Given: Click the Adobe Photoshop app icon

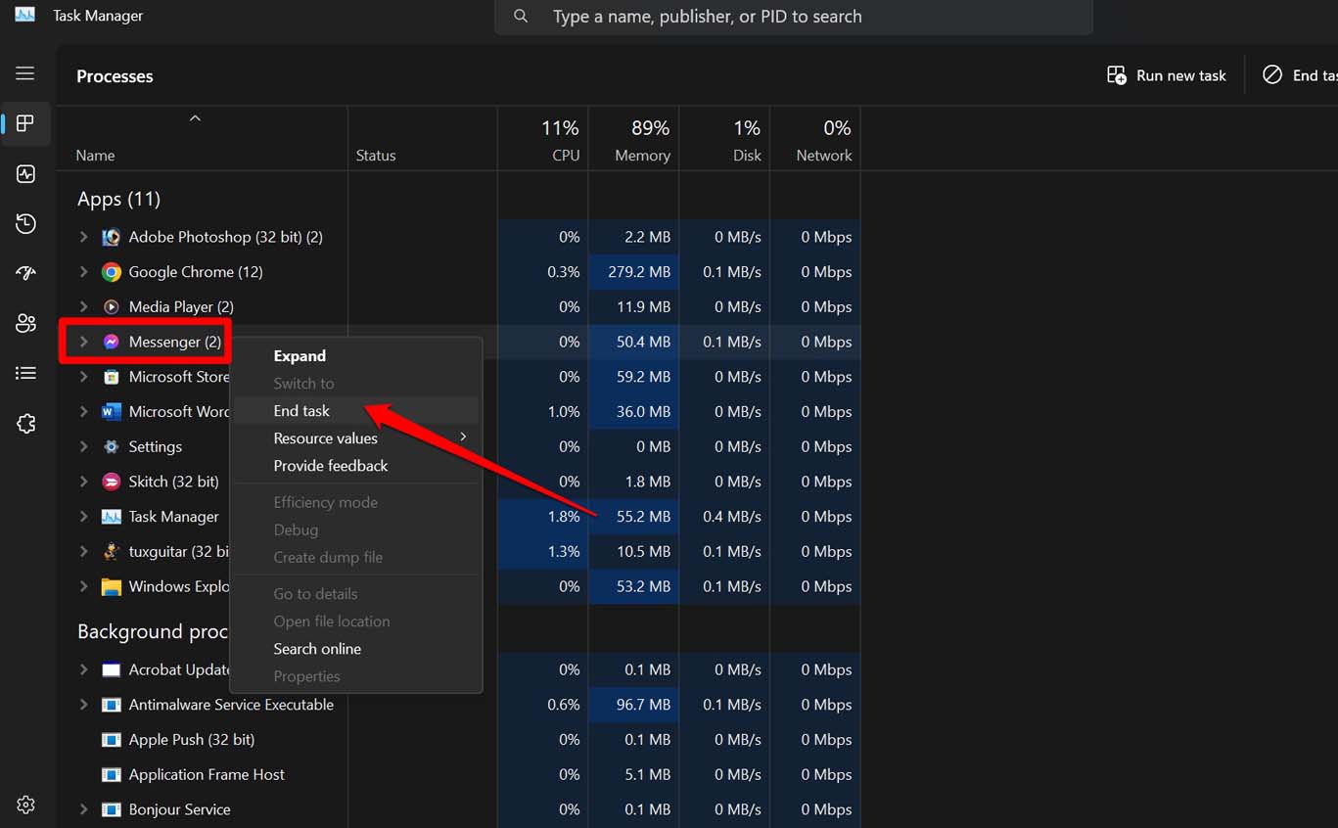Looking at the screenshot, I should tap(112, 237).
